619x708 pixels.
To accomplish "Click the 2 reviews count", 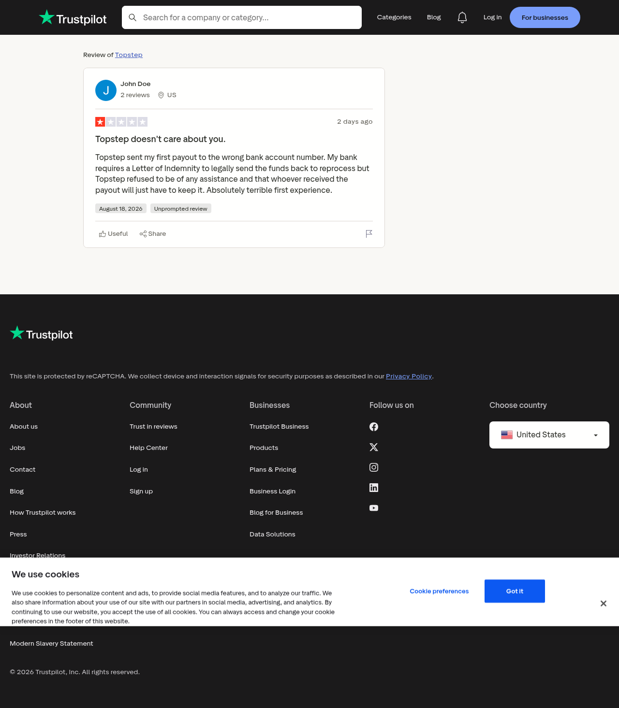I will pos(135,95).
